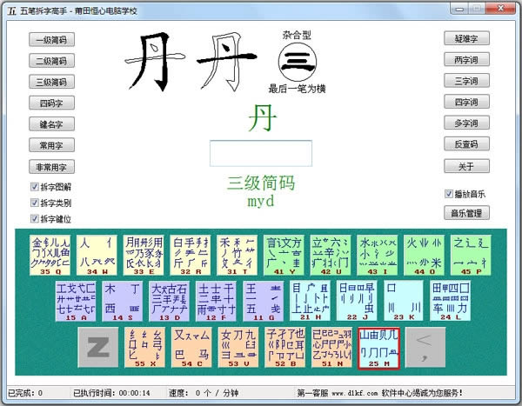Screen dimensions: 522x406
Task: Disable the 播放音乐 checkbox
Action: coord(449,194)
